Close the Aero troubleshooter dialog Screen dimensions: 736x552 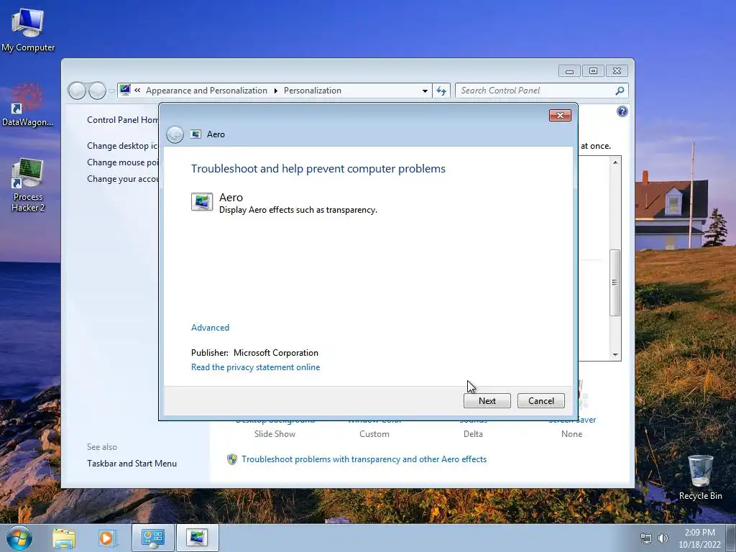(x=560, y=116)
